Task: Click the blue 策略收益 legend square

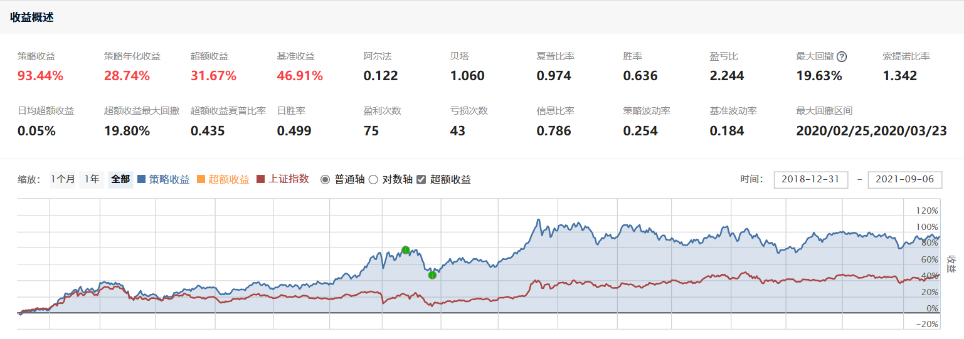Action: pos(142,179)
